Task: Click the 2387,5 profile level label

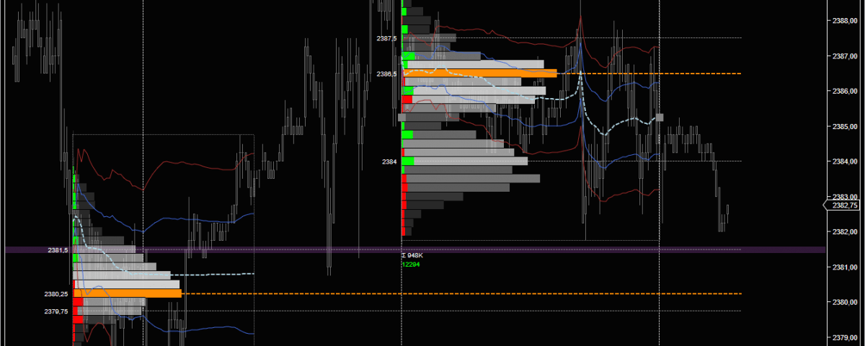Action: click(386, 38)
